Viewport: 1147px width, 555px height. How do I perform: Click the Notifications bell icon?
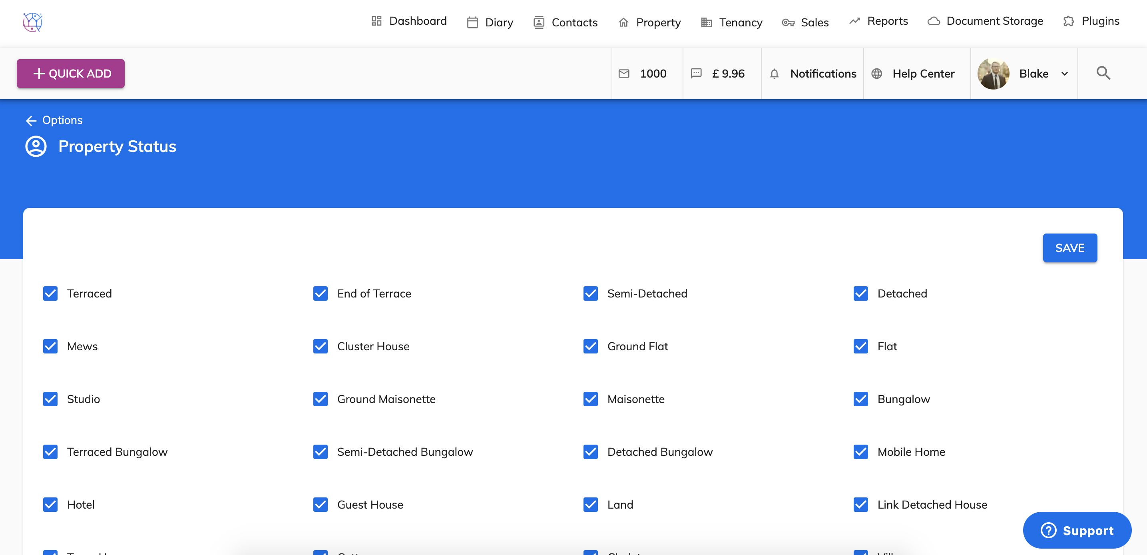click(775, 74)
